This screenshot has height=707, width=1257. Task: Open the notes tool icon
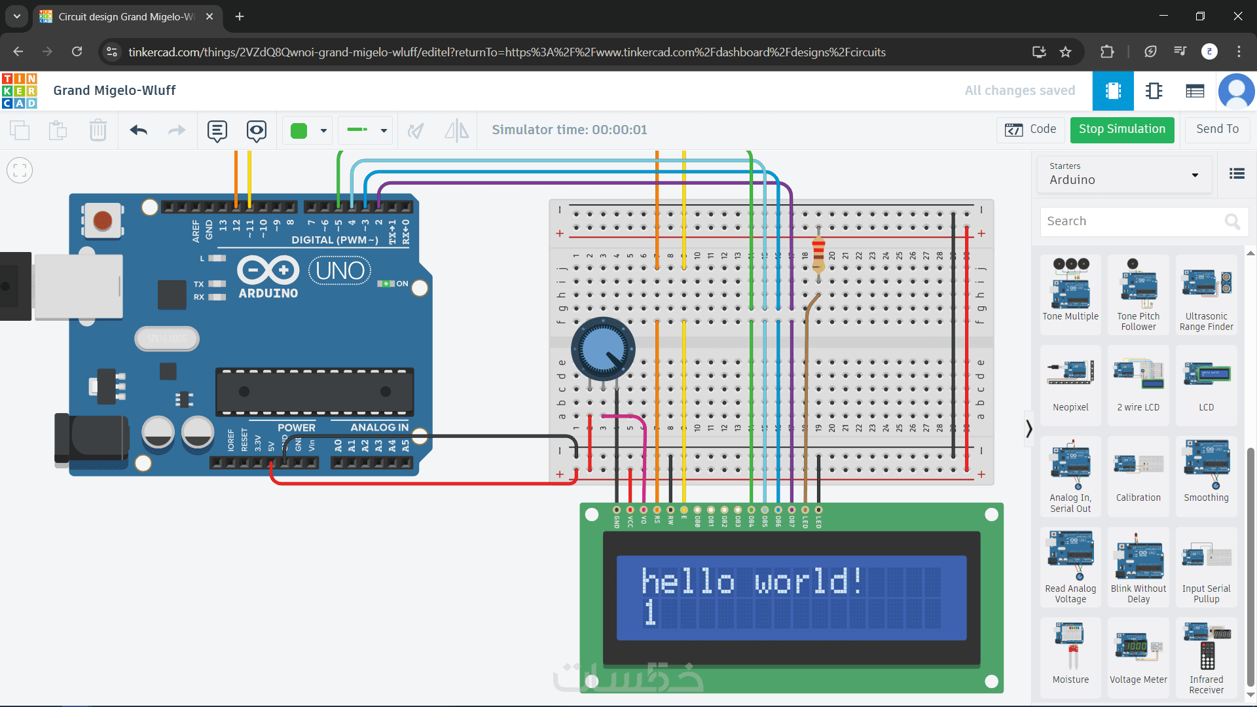click(217, 130)
